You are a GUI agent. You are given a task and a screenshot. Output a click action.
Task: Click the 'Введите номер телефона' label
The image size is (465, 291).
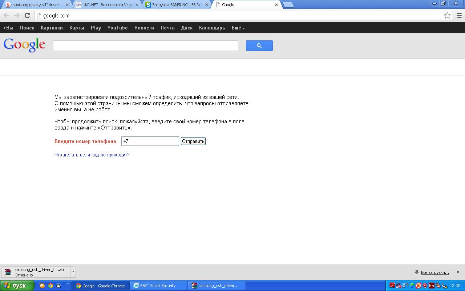85,141
